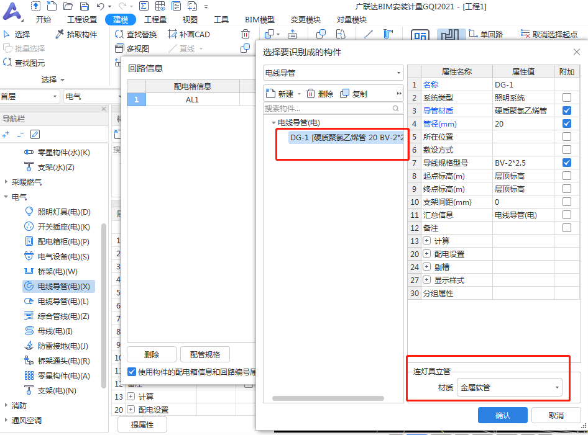The image size is (588, 435).
Task: Select 综合管线(电)(Z) in navigation tree
Action: (57, 316)
